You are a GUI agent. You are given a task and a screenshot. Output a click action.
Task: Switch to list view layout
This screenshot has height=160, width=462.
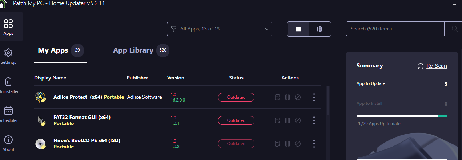[298, 29]
